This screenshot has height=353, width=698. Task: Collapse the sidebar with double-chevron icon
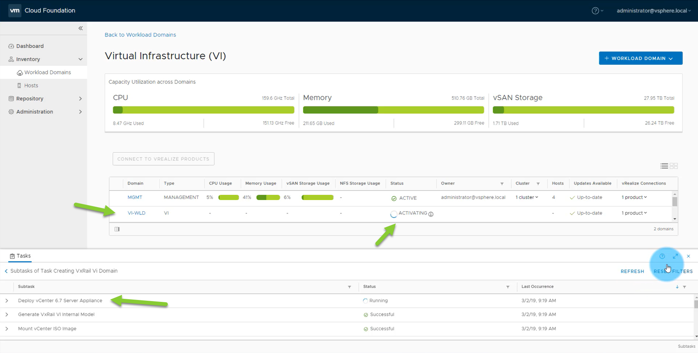coord(80,28)
